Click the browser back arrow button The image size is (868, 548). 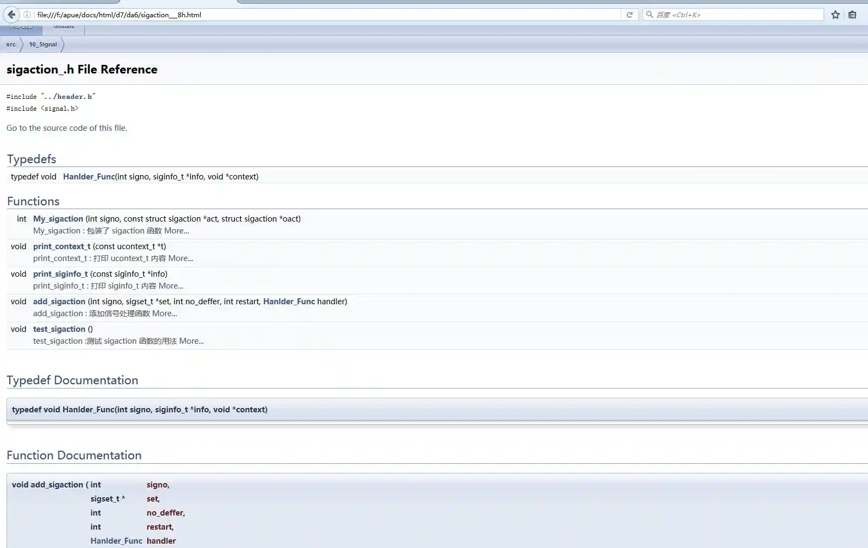[x=11, y=15]
